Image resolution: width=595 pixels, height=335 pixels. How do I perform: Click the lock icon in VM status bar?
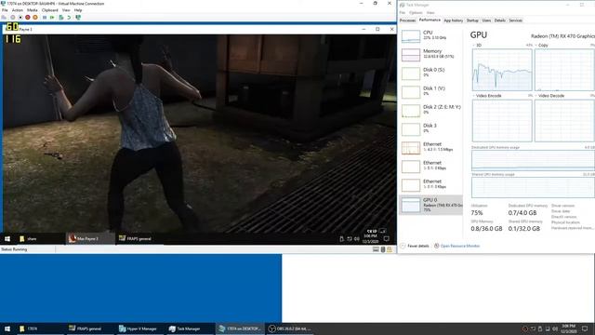390,249
